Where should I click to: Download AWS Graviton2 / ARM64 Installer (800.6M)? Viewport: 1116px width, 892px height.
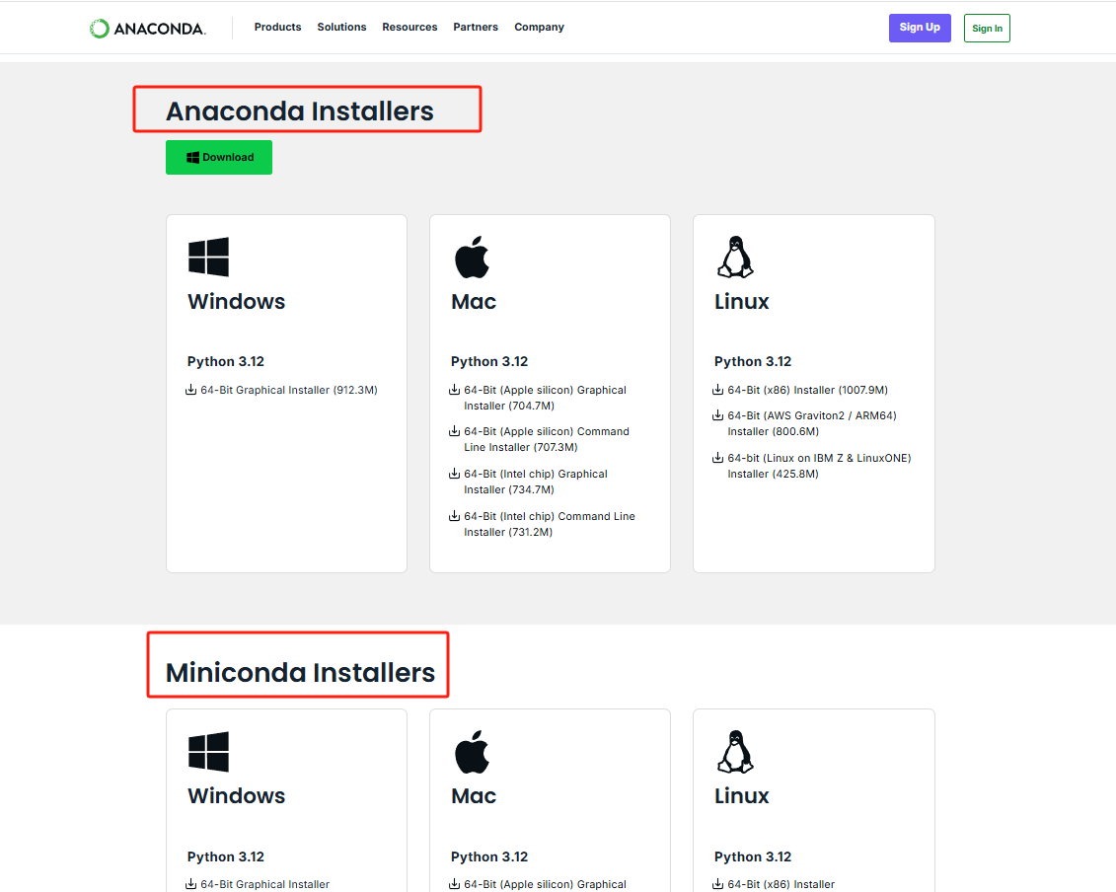pos(812,423)
